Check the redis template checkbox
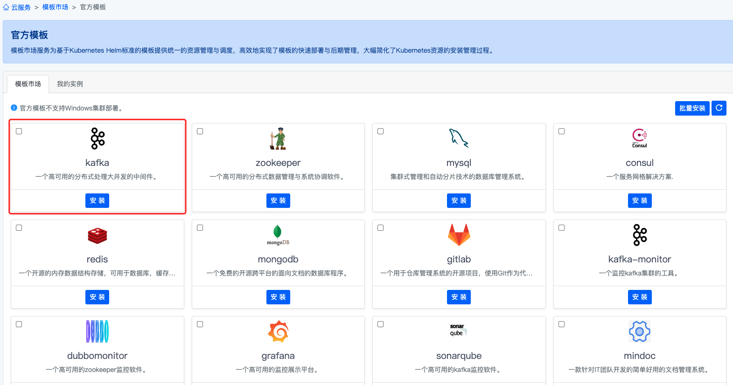Screen dimensions: 733x385 19,227
